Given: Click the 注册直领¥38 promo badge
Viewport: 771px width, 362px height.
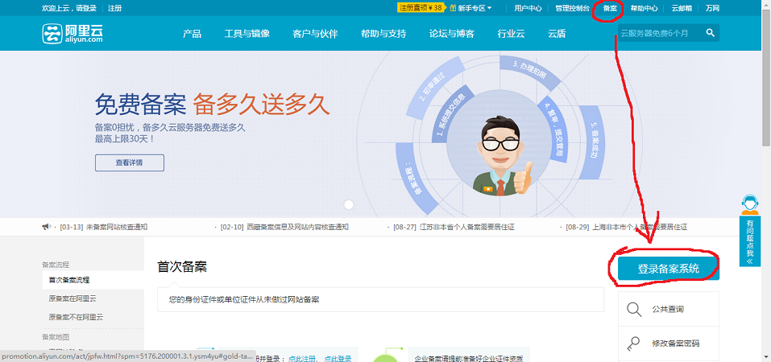Looking at the screenshot, I should [421, 8].
